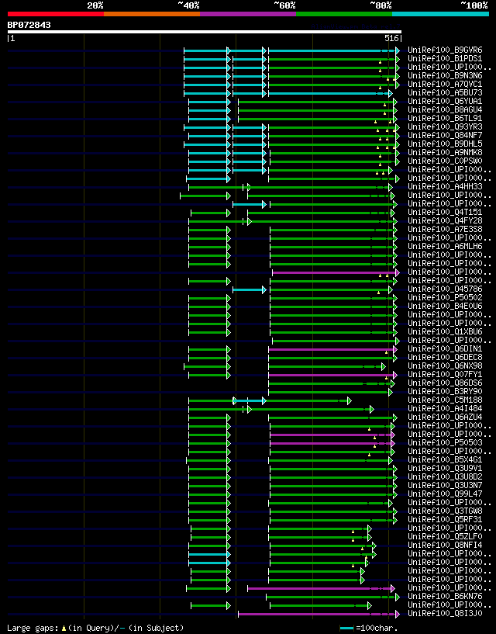Screen dimensions: 496x634
Task: Select the UniRef100_B9DHL5 label
Action: [445, 144]
